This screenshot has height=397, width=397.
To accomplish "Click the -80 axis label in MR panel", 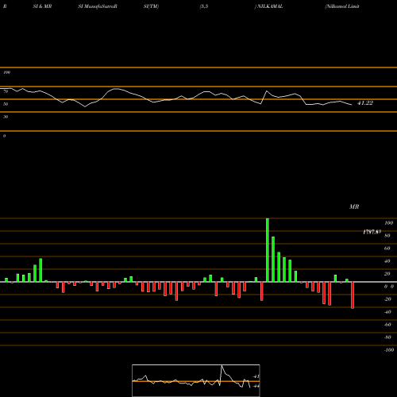I will (x=387, y=337).
